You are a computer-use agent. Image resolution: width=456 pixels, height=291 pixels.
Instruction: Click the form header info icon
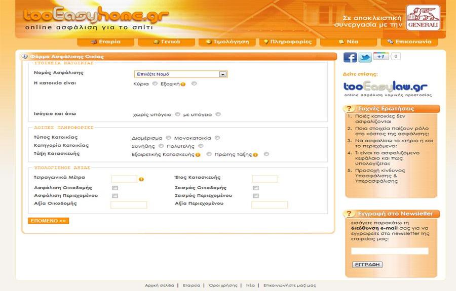(25, 56)
